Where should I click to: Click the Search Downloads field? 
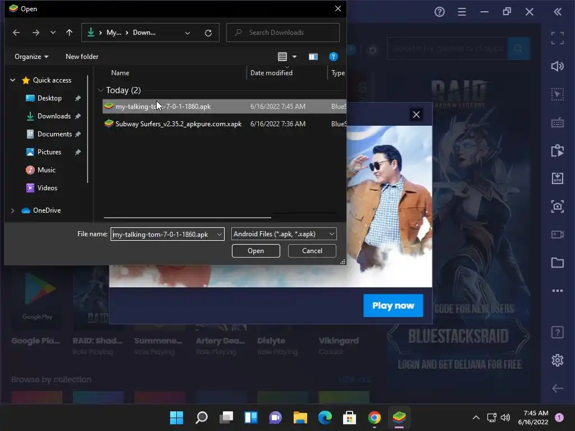pos(283,33)
